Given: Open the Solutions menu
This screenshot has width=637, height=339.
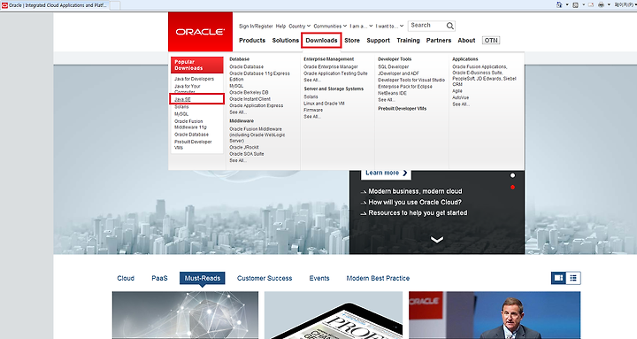Looking at the screenshot, I should coord(285,40).
